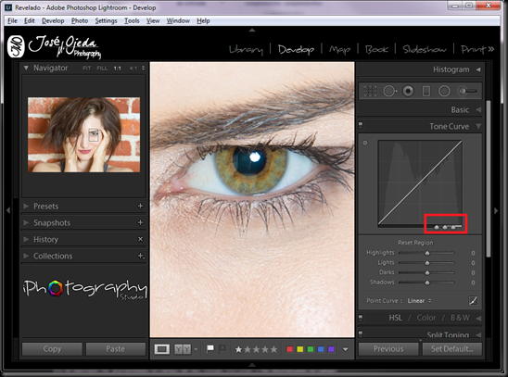Expand the Snapshots panel
508x377 pixels.
(x=26, y=222)
